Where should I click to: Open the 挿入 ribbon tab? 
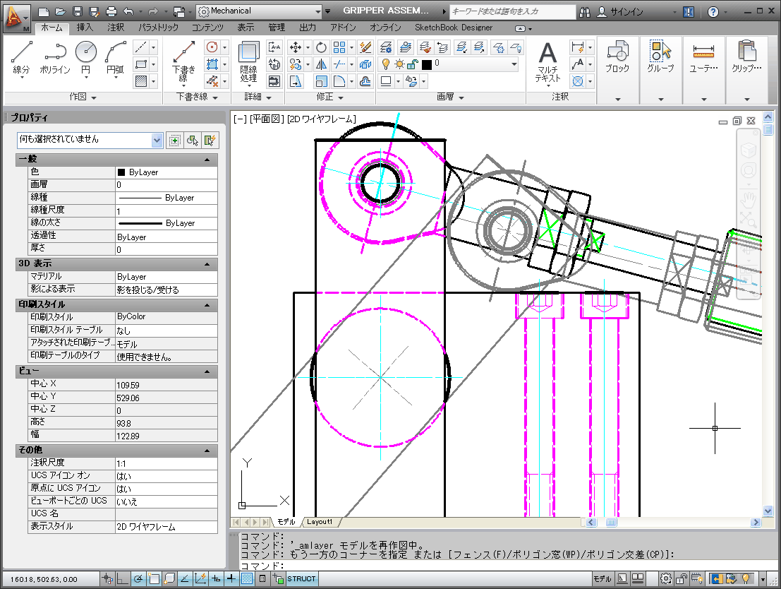click(x=85, y=28)
